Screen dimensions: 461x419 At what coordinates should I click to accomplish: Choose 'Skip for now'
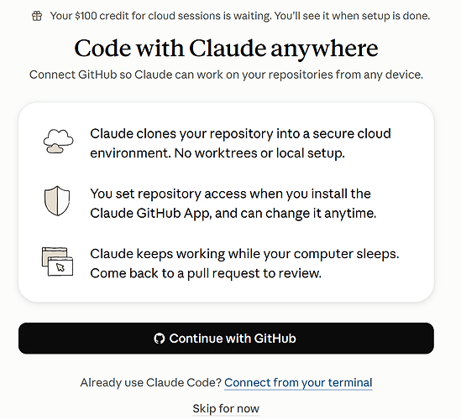pyautogui.click(x=226, y=408)
